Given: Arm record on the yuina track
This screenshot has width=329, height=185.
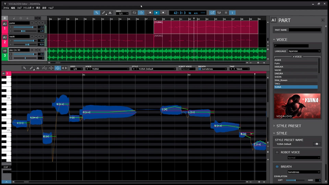Looking at the screenshot, I should point(42,23).
